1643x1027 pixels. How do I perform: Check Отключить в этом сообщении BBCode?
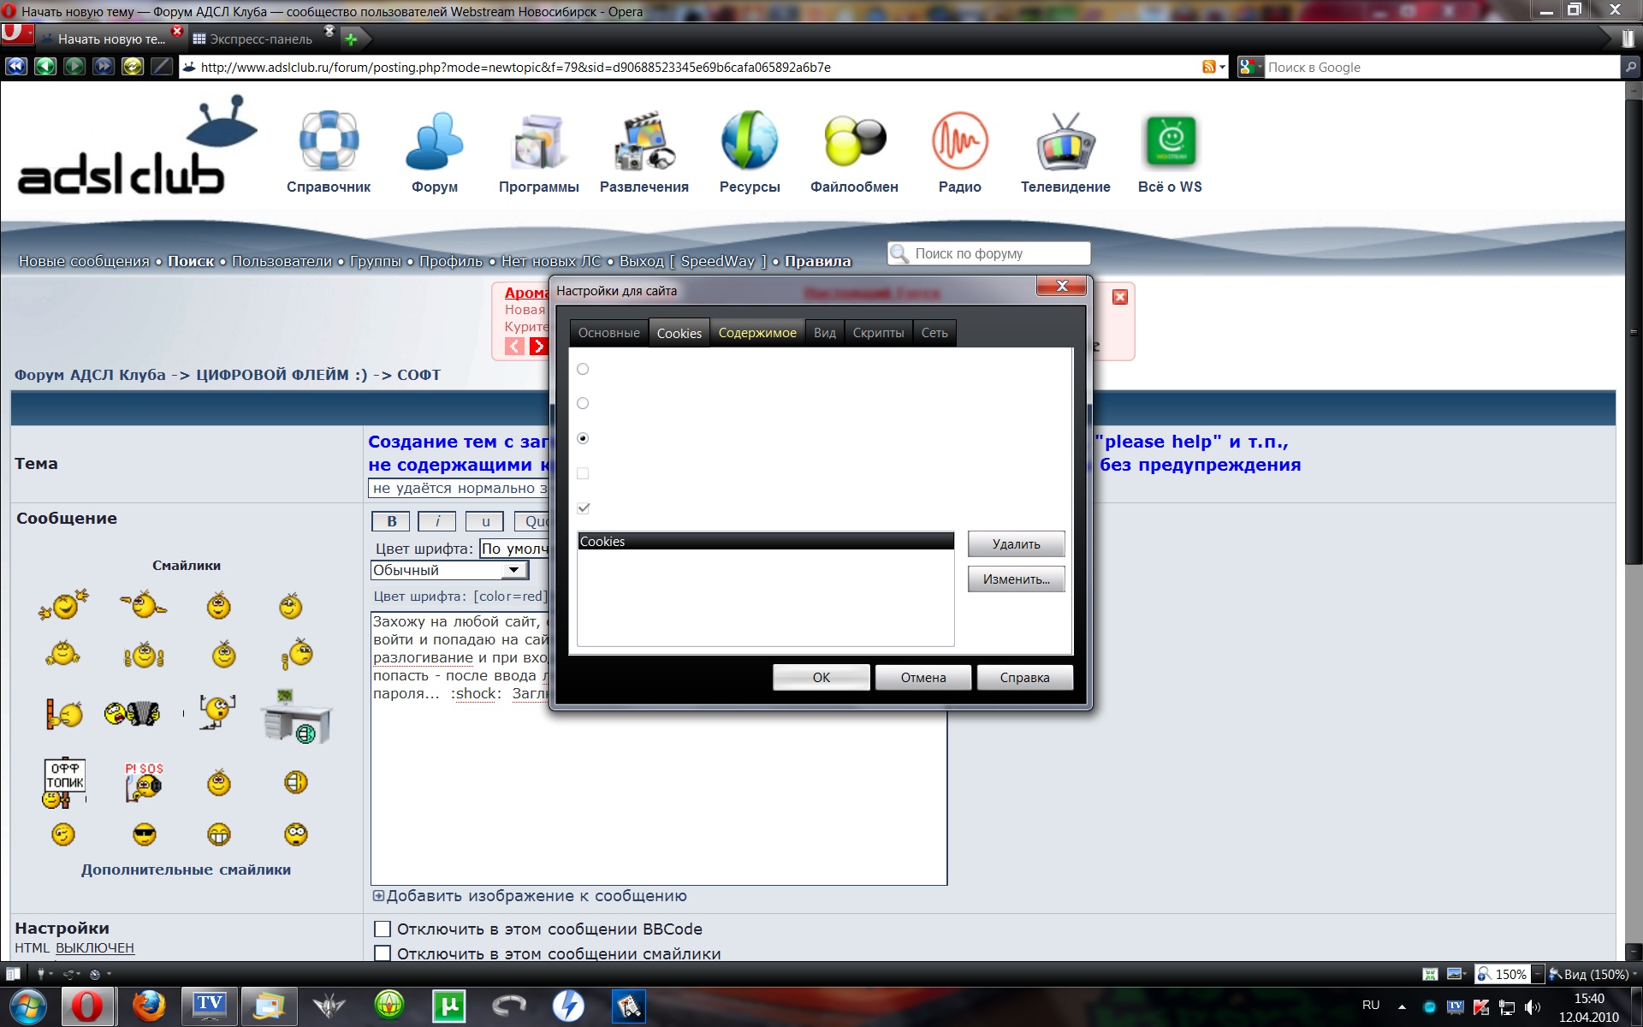383,929
